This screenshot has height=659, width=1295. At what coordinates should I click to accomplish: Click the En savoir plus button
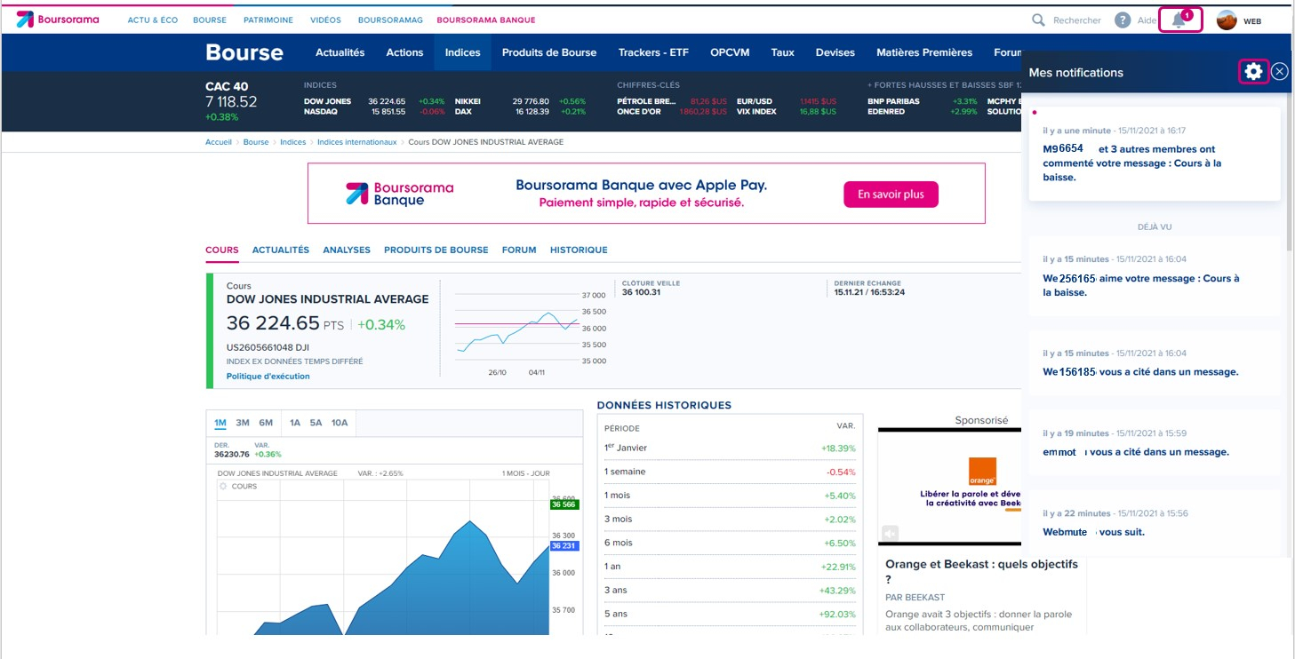coord(891,195)
